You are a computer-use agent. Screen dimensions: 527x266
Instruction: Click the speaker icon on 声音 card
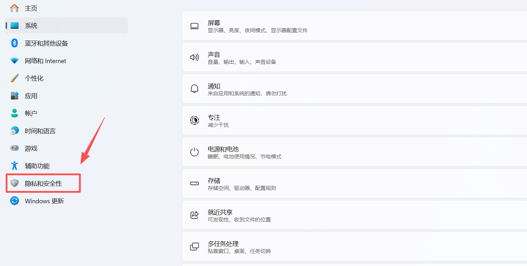(x=194, y=57)
